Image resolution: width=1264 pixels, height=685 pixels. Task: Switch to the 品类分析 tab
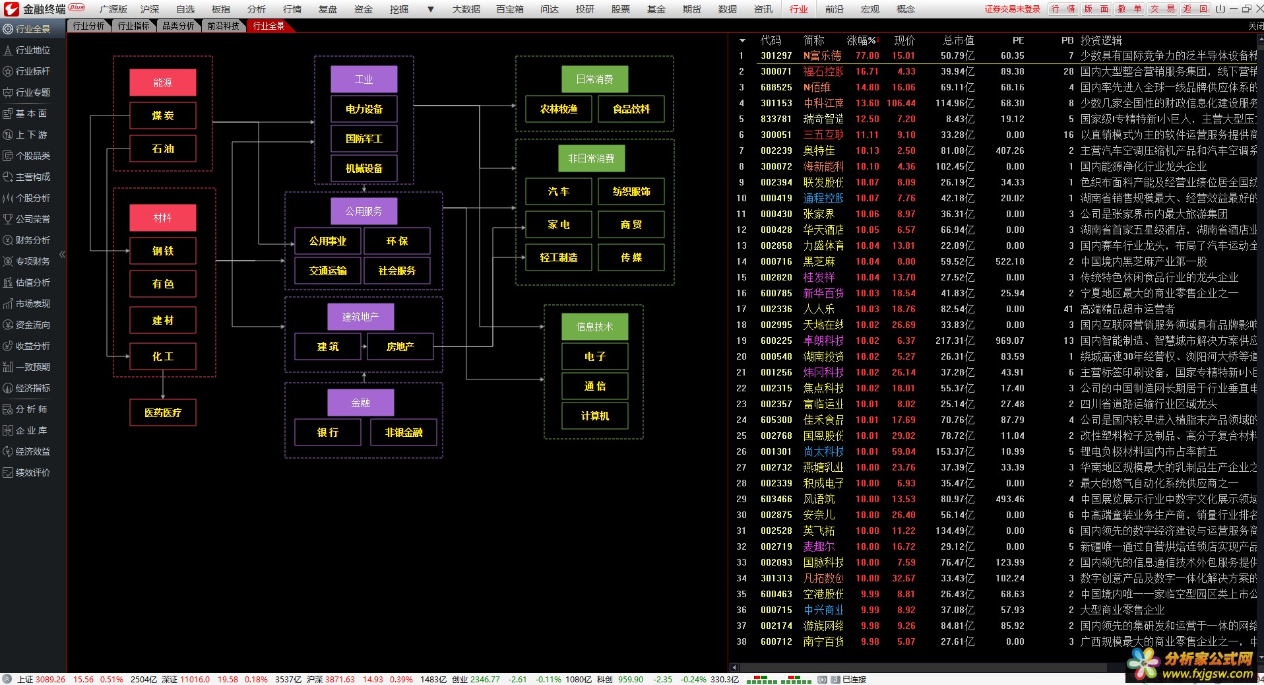(179, 26)
